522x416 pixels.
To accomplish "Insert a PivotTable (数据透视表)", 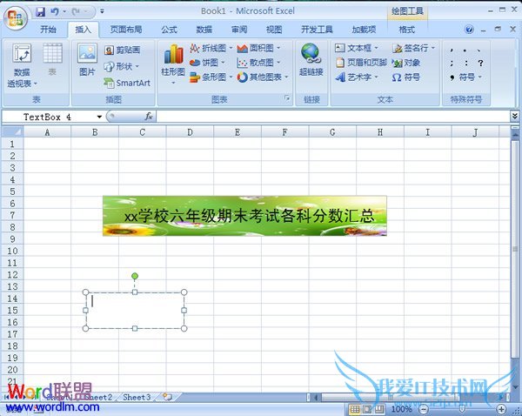I will tap(23, 66).
